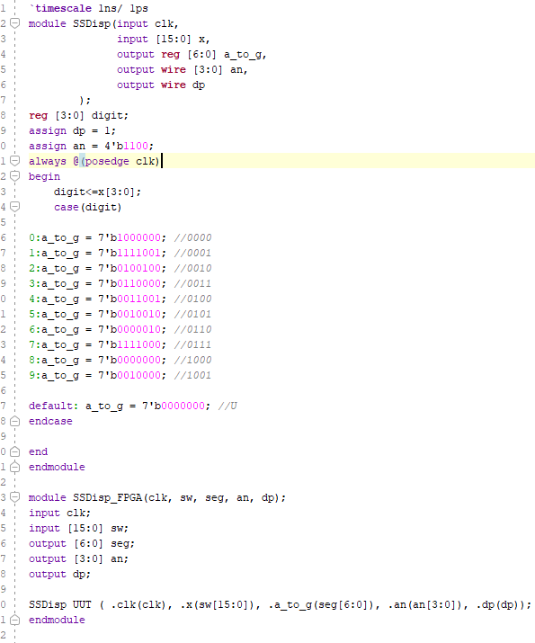The height and width of the screenshot is (643, 535).
Task: Collapse the case(digit) fold marker
Action: tap(14, 207)
